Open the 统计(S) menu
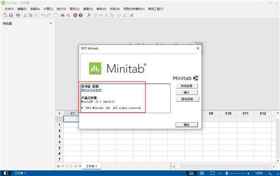Viewport: 280px width, 176px height. [62, 9]
